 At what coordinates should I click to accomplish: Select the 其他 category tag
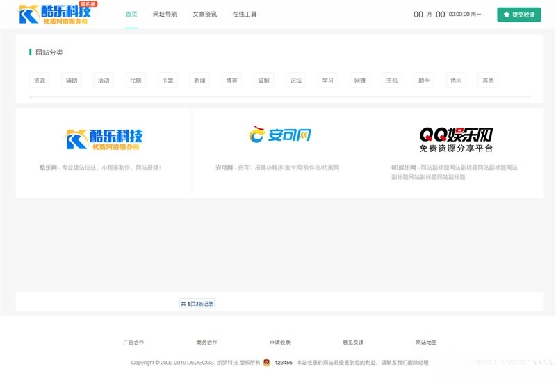click(x=488, y=80)
